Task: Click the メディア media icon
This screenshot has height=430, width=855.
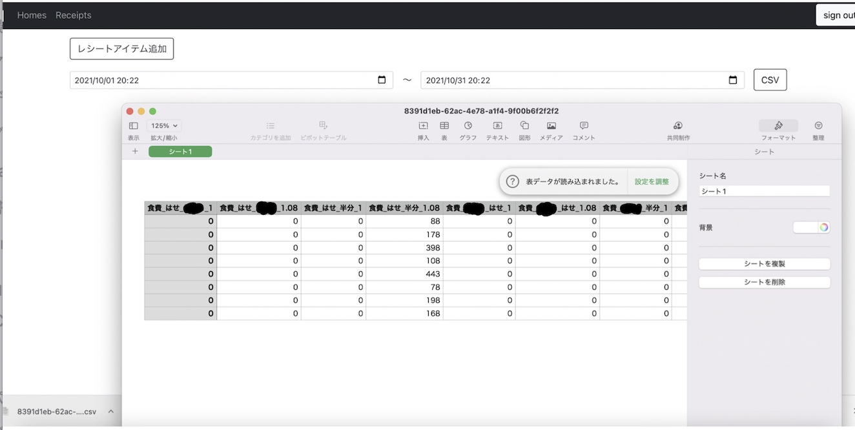Action: [x=551, y=126]
